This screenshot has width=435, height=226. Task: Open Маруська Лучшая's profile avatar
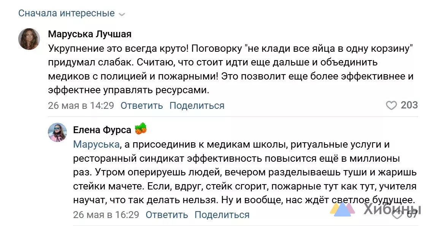[29, 39]
